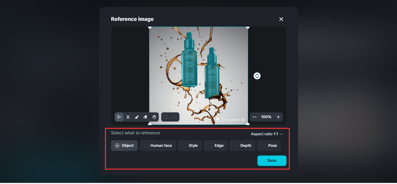Screen dimensions: 397x184
Task: Close the Reference image dialog
Action: (x=281, y=19)
